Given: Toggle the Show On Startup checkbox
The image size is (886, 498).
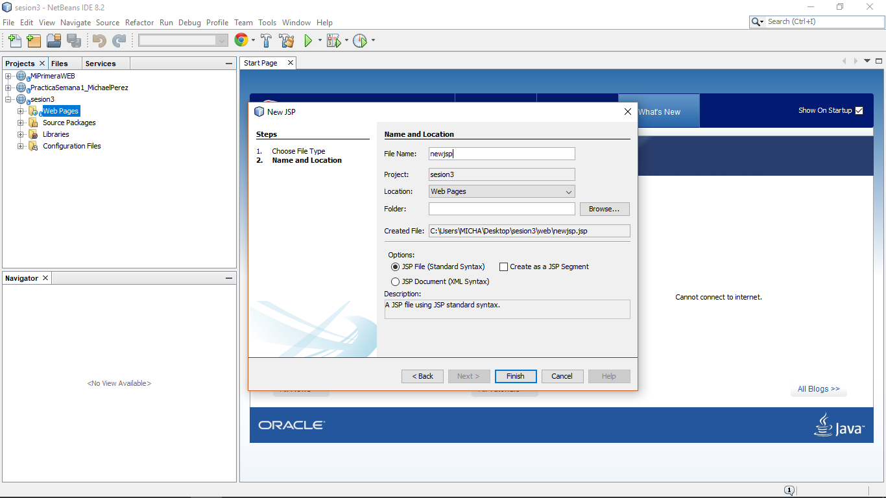Looking at the screenshot, I should pos(859,110).
